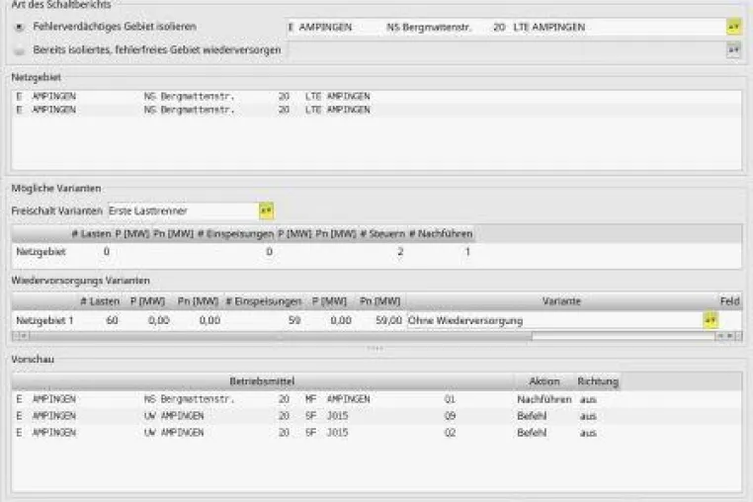Viewport: 753px width, 502px height.
Task: Click 'Nachführen' action cell in preview
Action: tap(544, 399)
